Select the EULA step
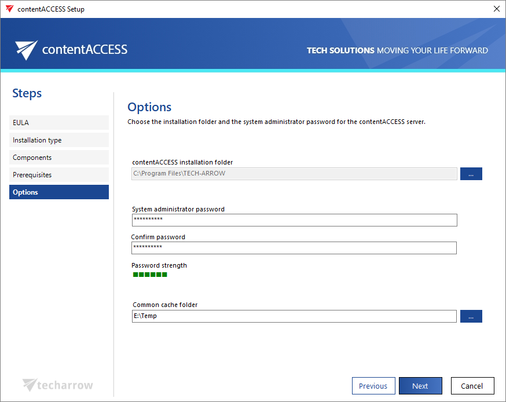Viewport: 506px width, 402px height. (x=58, y=122)
